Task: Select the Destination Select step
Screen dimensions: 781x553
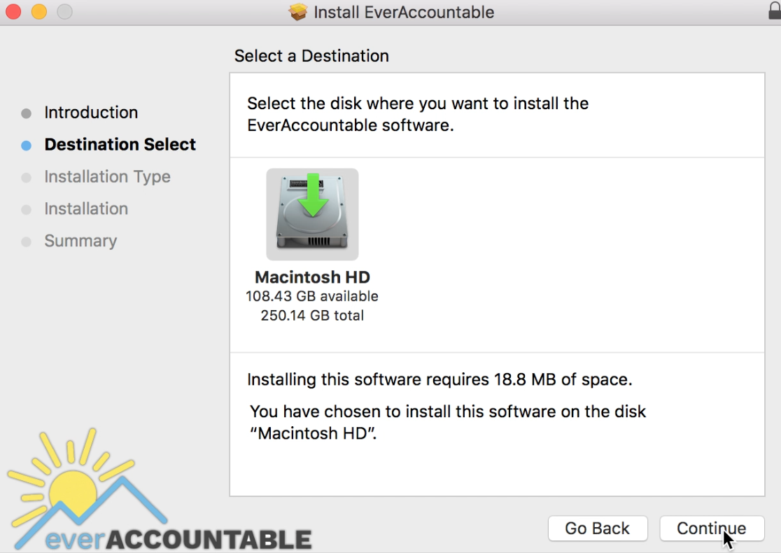Action: point(120,144)
